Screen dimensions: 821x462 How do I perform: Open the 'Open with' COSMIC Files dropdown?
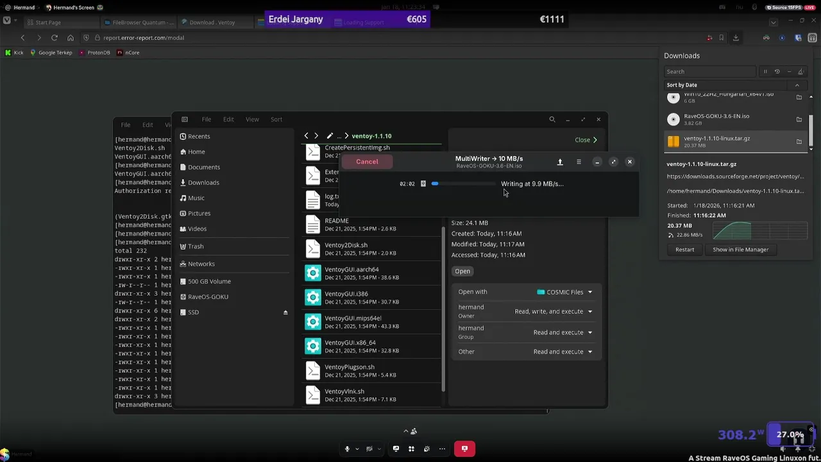coord(564,292)
